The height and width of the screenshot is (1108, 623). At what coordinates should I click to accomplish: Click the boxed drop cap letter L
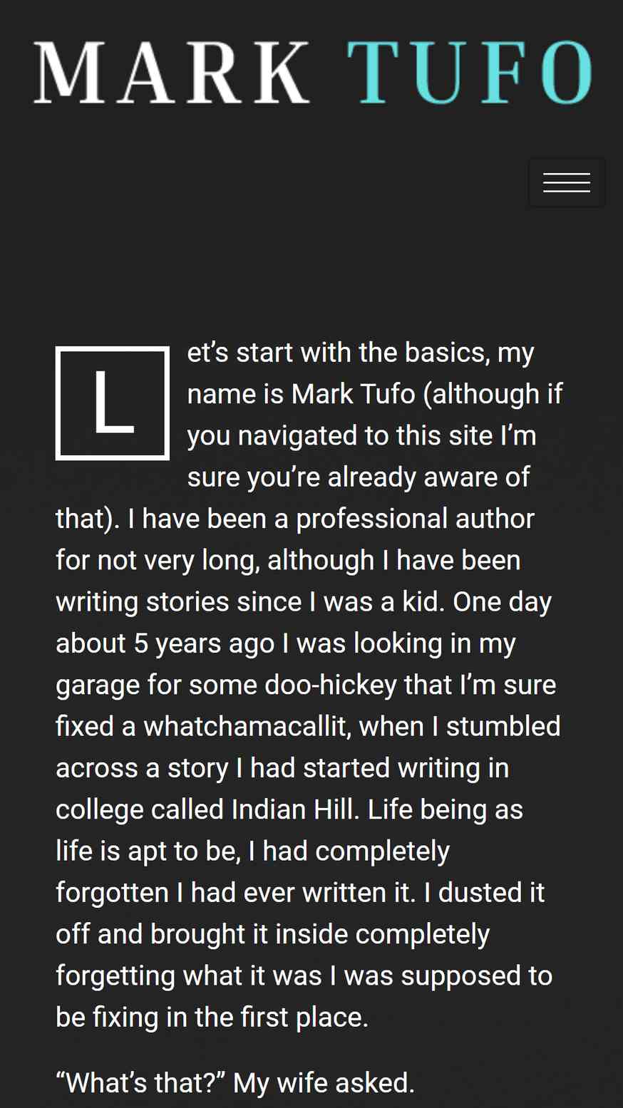click(113, 403)
